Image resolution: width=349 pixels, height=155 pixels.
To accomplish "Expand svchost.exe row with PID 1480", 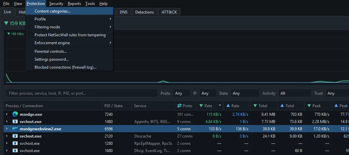I will (7, 122).
